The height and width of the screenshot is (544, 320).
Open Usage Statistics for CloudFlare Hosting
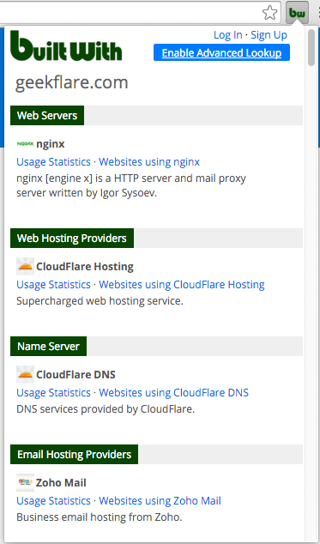(53, 285)
